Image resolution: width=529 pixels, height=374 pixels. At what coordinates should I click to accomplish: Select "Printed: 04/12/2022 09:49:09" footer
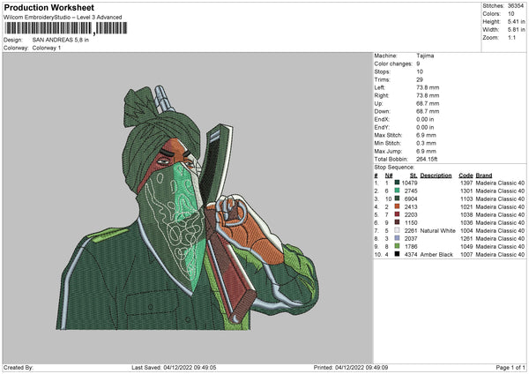coord(351,367)
